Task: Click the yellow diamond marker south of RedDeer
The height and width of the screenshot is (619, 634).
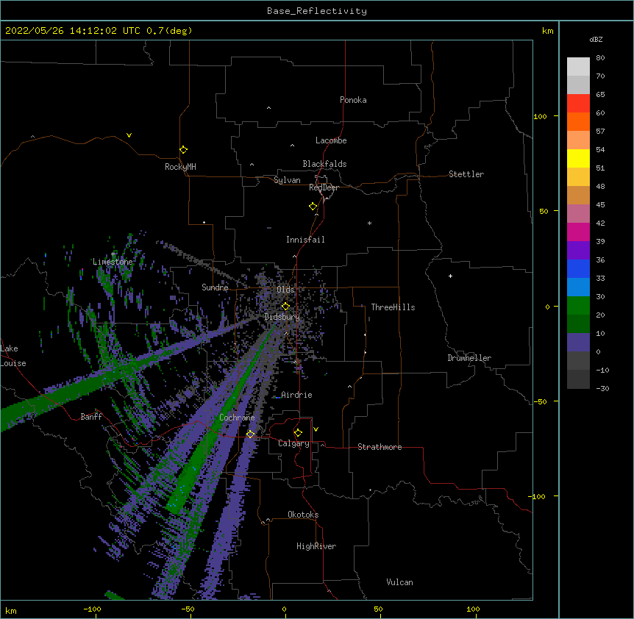Action: tap(313, 207)
